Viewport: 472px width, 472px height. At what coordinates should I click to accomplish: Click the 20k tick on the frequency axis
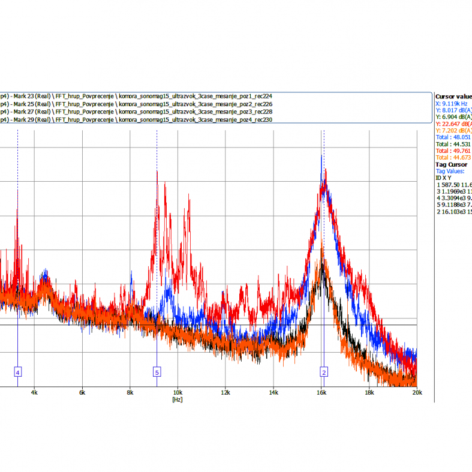point(416,393)
